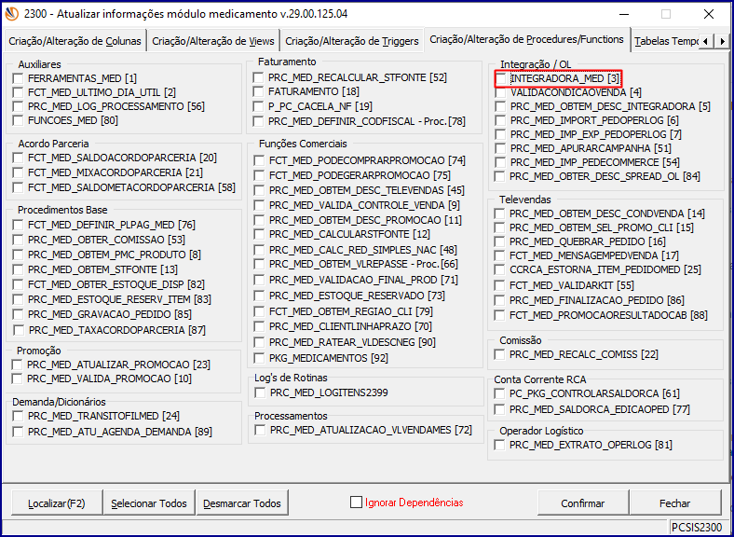The height and width of the screenshot is (537, 734).
Task: Check the INTEGRADORA_MED [3] checkbox
Action: [x=501, y=78]
